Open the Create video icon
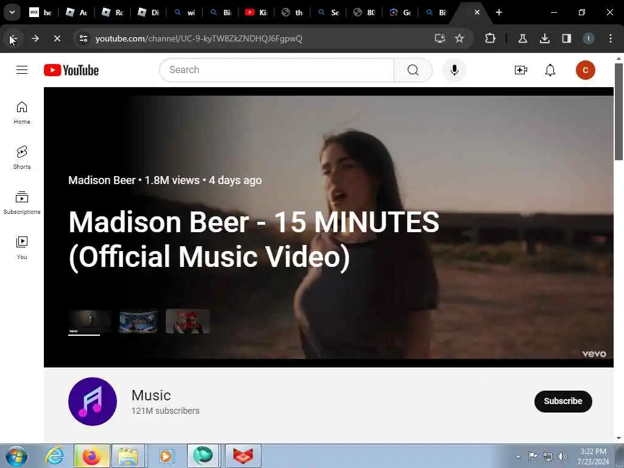 click(x=520, y=70)
